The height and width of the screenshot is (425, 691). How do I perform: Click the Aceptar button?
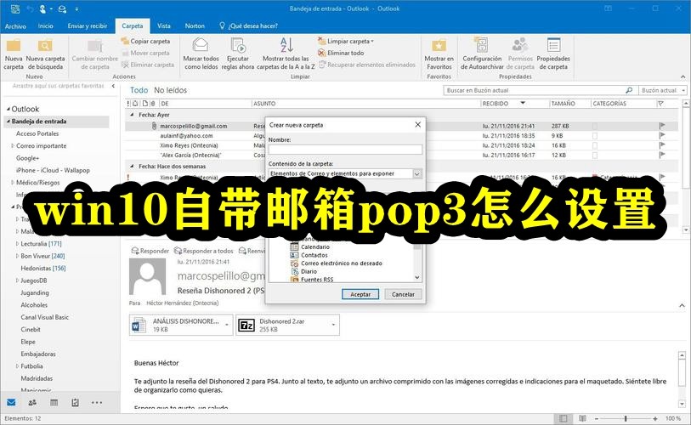point(360,294)
